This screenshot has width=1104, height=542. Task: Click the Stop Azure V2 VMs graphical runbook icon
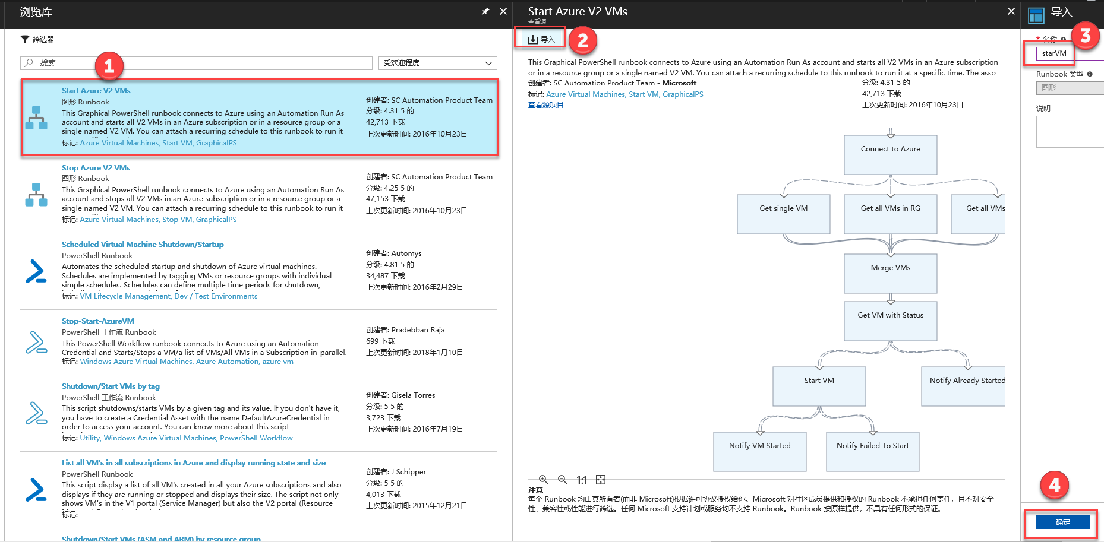pyautogui.click(x=36, y=194)
